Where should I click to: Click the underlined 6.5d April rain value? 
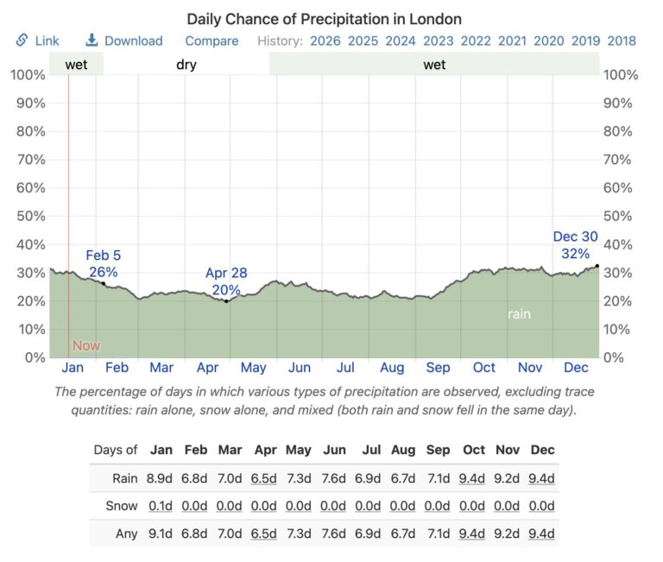[265, 478]
